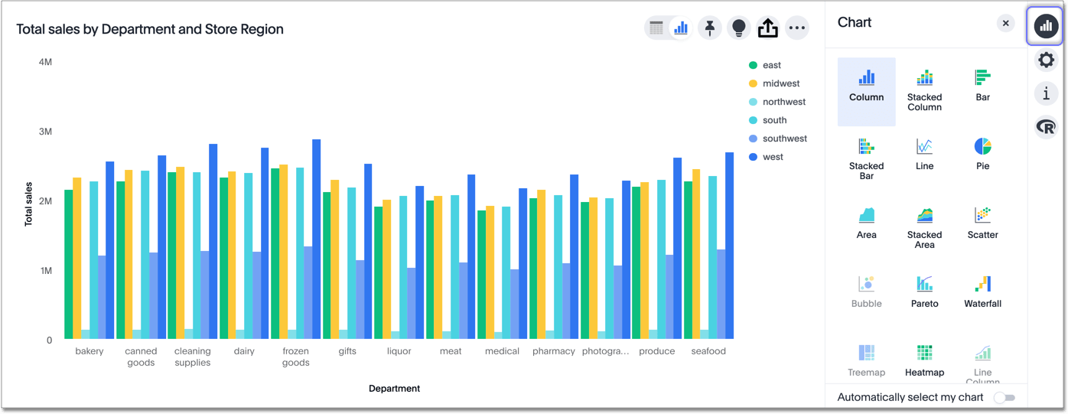This screenshot has width=1068, height=414.
Task: Click the Department axis title
Action: tap(394, 389)
